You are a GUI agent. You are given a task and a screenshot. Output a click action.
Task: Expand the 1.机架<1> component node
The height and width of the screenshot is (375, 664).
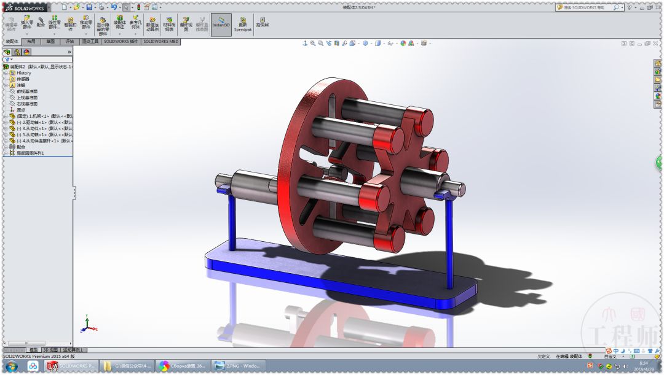click(6, 116)
